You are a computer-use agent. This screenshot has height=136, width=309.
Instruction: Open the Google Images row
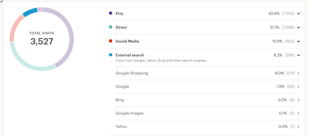(x=130, y=113)
